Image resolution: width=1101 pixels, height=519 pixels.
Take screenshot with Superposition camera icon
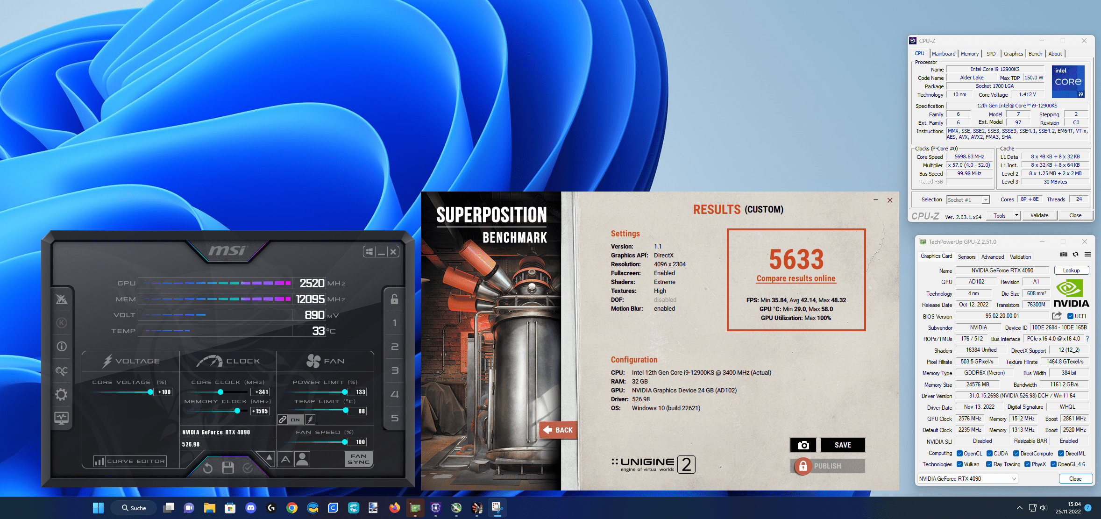coord(803,445)
